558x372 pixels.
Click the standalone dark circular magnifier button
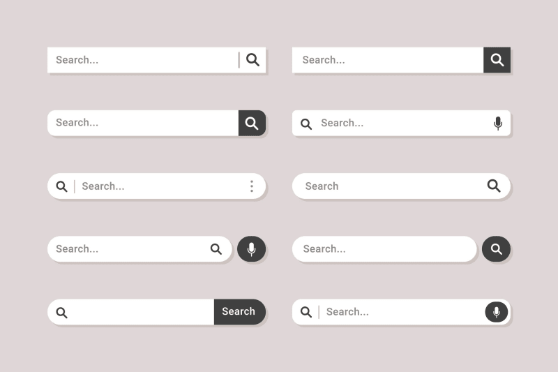click(x=496, y=249)
